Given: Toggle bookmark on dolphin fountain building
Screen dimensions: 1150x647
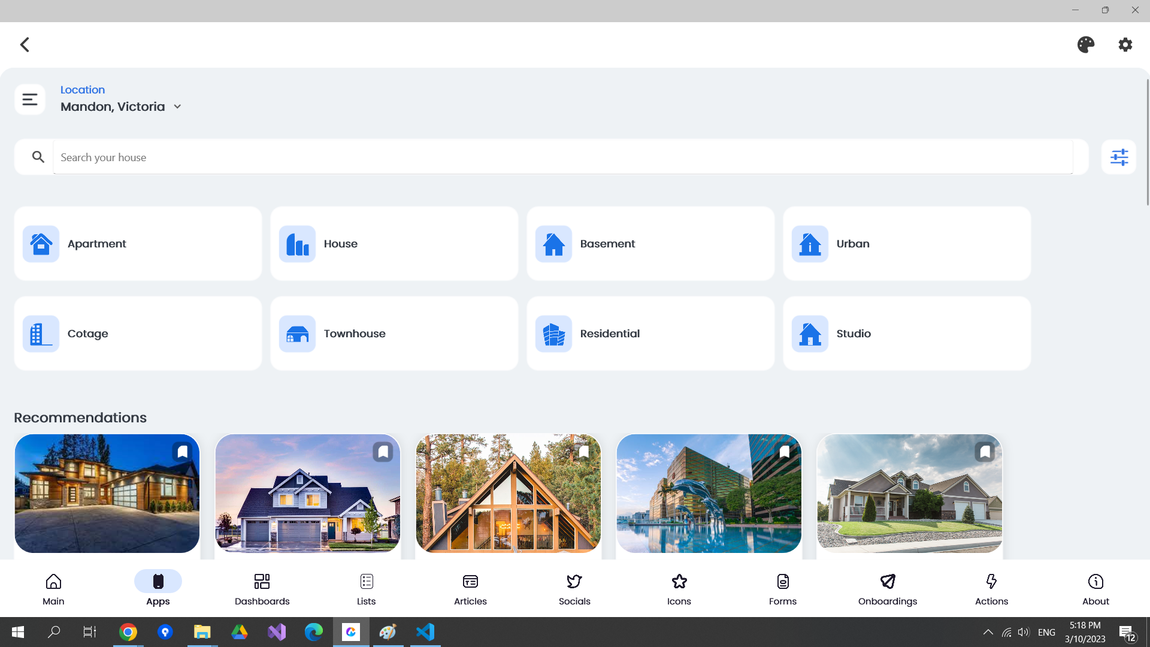Looking at the screenshot, I should click(x=784, y=451).
